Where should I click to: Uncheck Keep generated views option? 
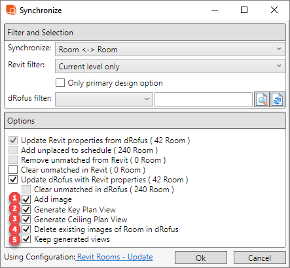(x=26, y=239)
